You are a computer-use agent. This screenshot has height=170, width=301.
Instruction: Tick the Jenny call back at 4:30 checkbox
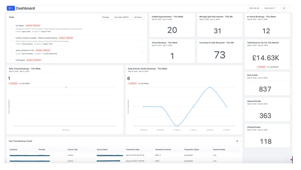click(x=12, y=52)
